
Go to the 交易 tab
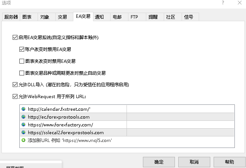64,17
